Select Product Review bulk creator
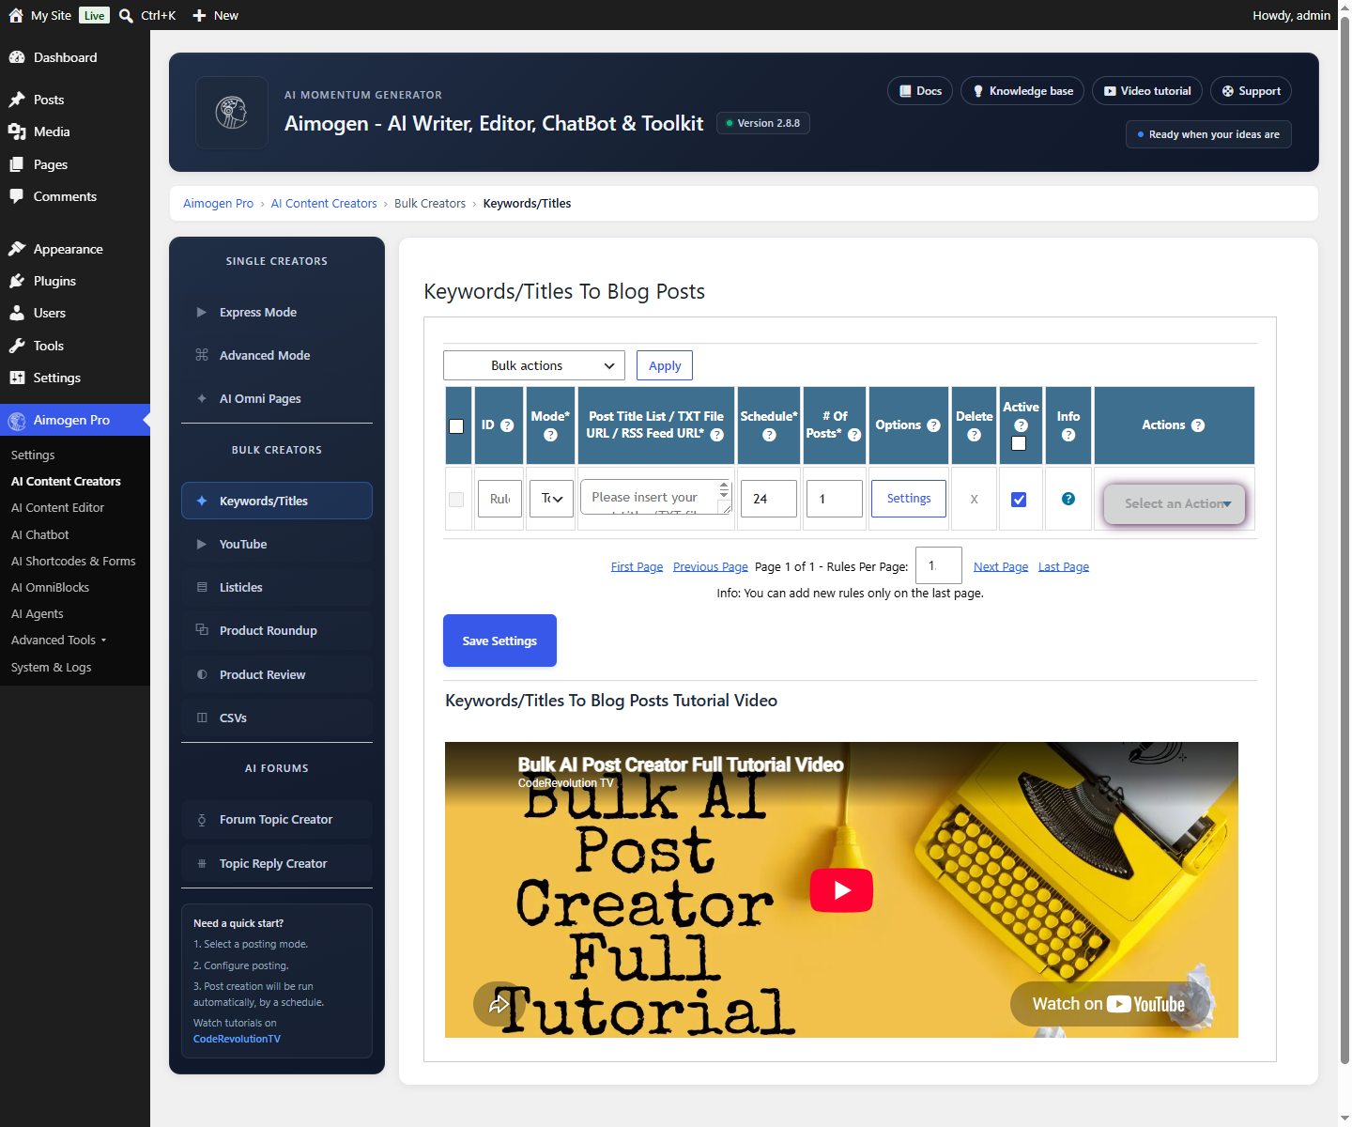The image size is (1352, 1127). coord(277,674)
